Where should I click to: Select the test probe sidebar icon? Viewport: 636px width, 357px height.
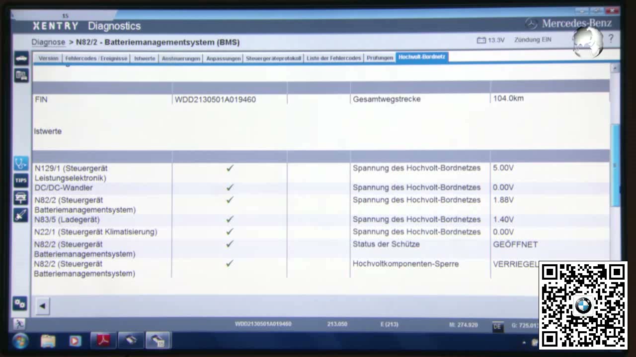tap(21, 215)
